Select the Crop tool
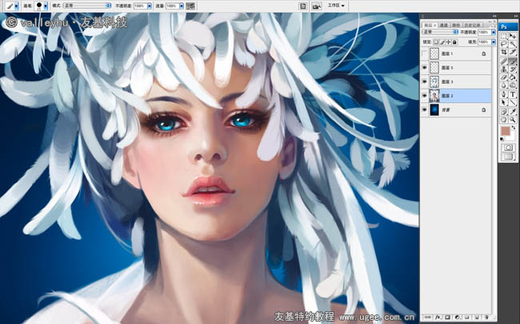This screenshot has width=520, height=324. 503,51
